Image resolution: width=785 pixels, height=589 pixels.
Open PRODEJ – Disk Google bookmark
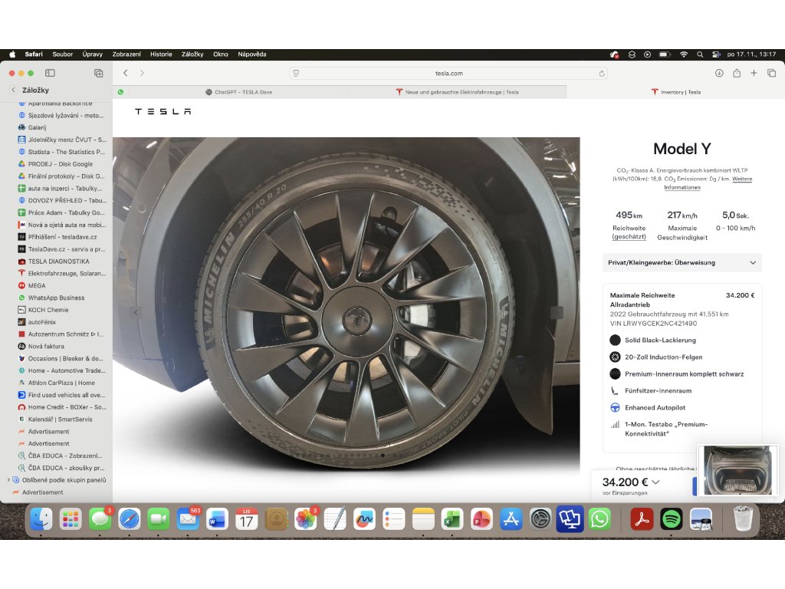[x=60, y=164]
